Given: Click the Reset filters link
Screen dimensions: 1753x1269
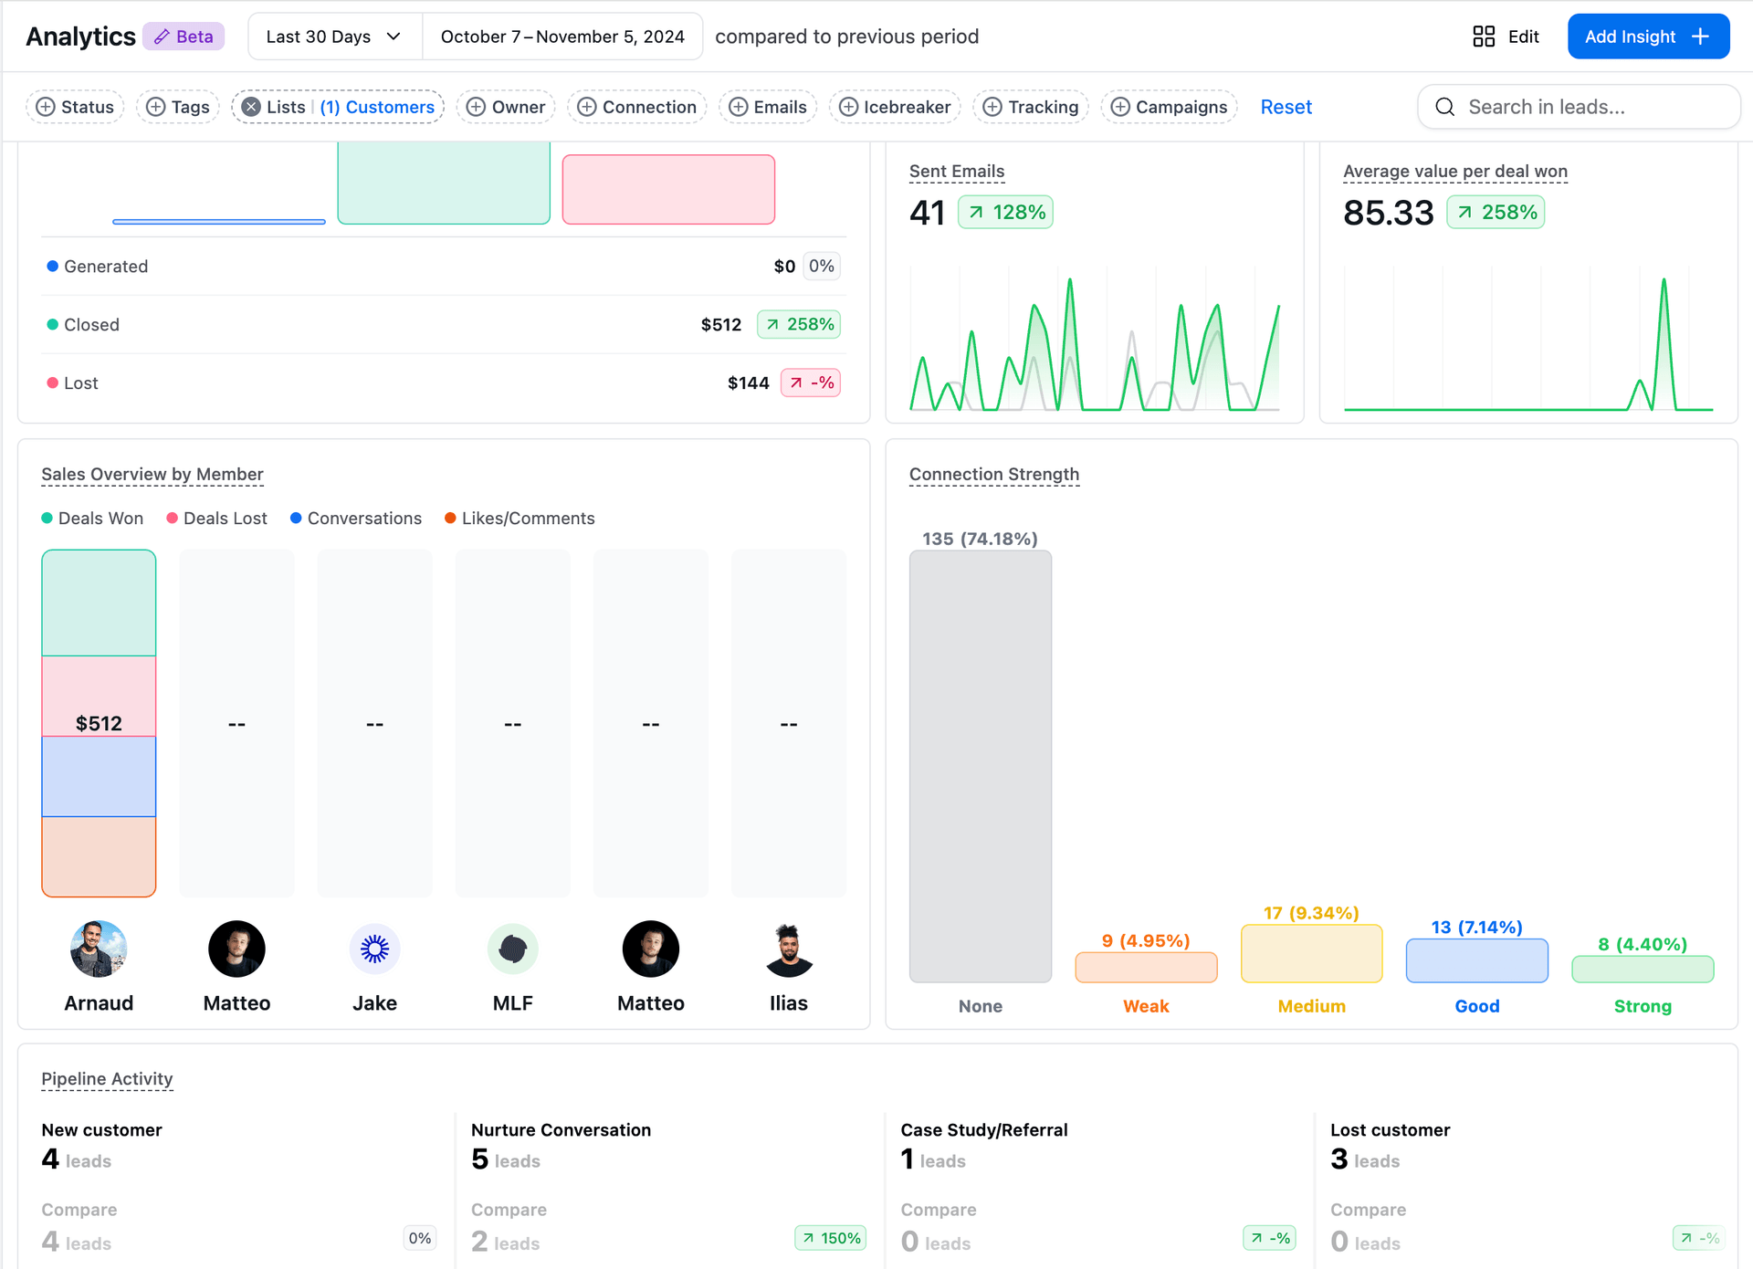Looking at the screenshot, I should (x=1286, y=107).
